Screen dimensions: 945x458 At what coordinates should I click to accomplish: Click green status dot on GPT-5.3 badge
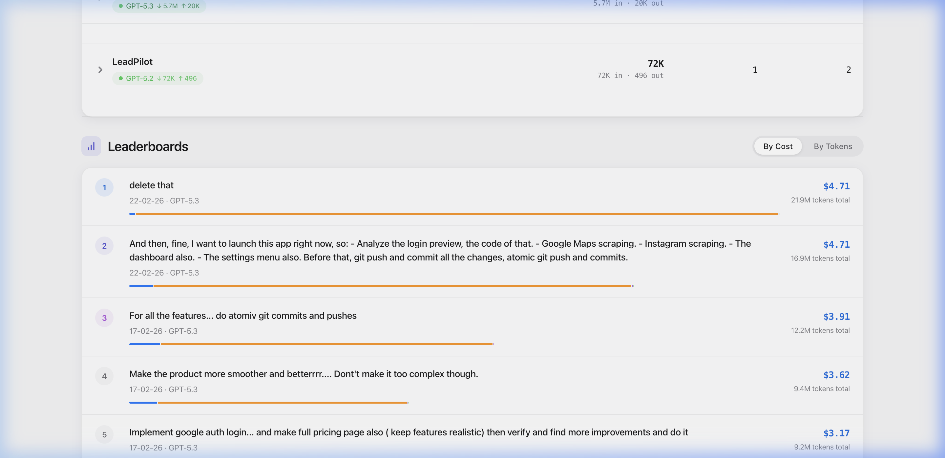[121, 6]
